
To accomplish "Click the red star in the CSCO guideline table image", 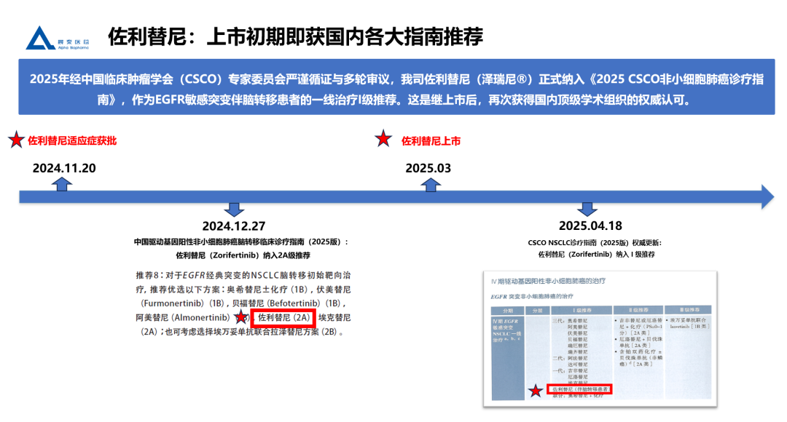I will pyautogui.click(x=536, y=391).
